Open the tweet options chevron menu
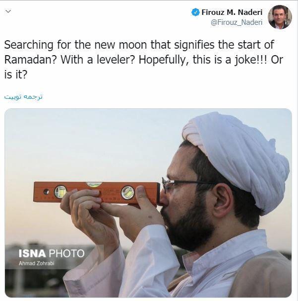This screenshot has width=298, height=301. click(8, 11)
